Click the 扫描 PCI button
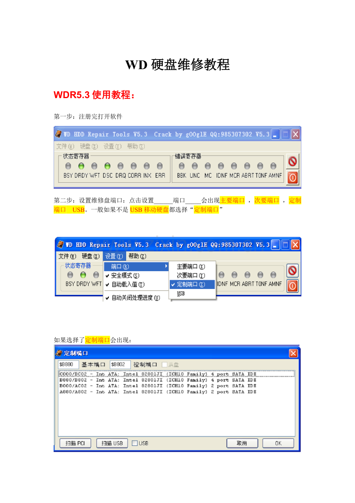The image size is (355, 503). pos(75,443)
